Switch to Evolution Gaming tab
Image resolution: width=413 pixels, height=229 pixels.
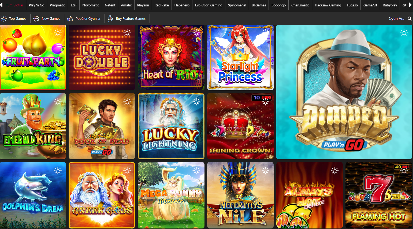click(x=209, y=5)
